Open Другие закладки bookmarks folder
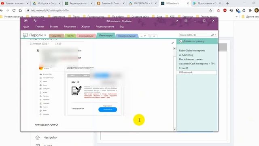The height and width of the screenshot is (146, 259). click(250, 17)
